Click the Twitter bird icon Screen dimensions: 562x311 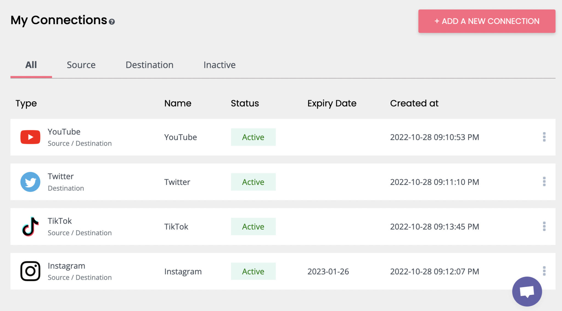click(x=30, y=182)
